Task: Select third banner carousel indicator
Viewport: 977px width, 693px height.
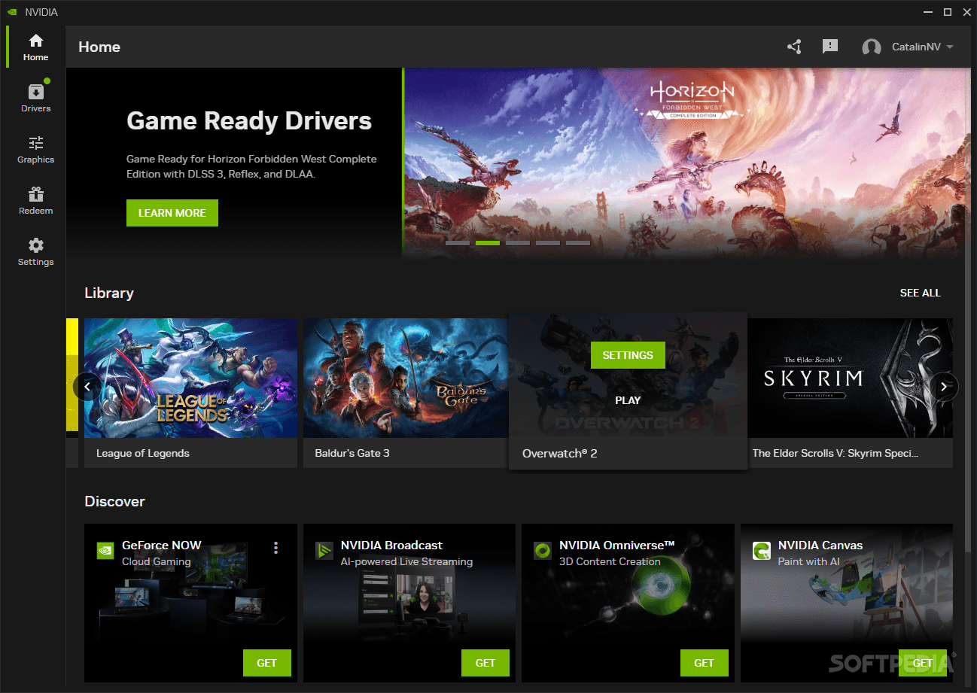Action: pos(518,243)
